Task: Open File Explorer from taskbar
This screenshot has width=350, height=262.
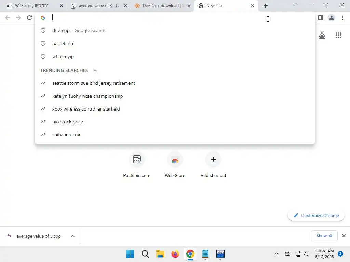Action: pyautogui.click(x=160, y=254)
